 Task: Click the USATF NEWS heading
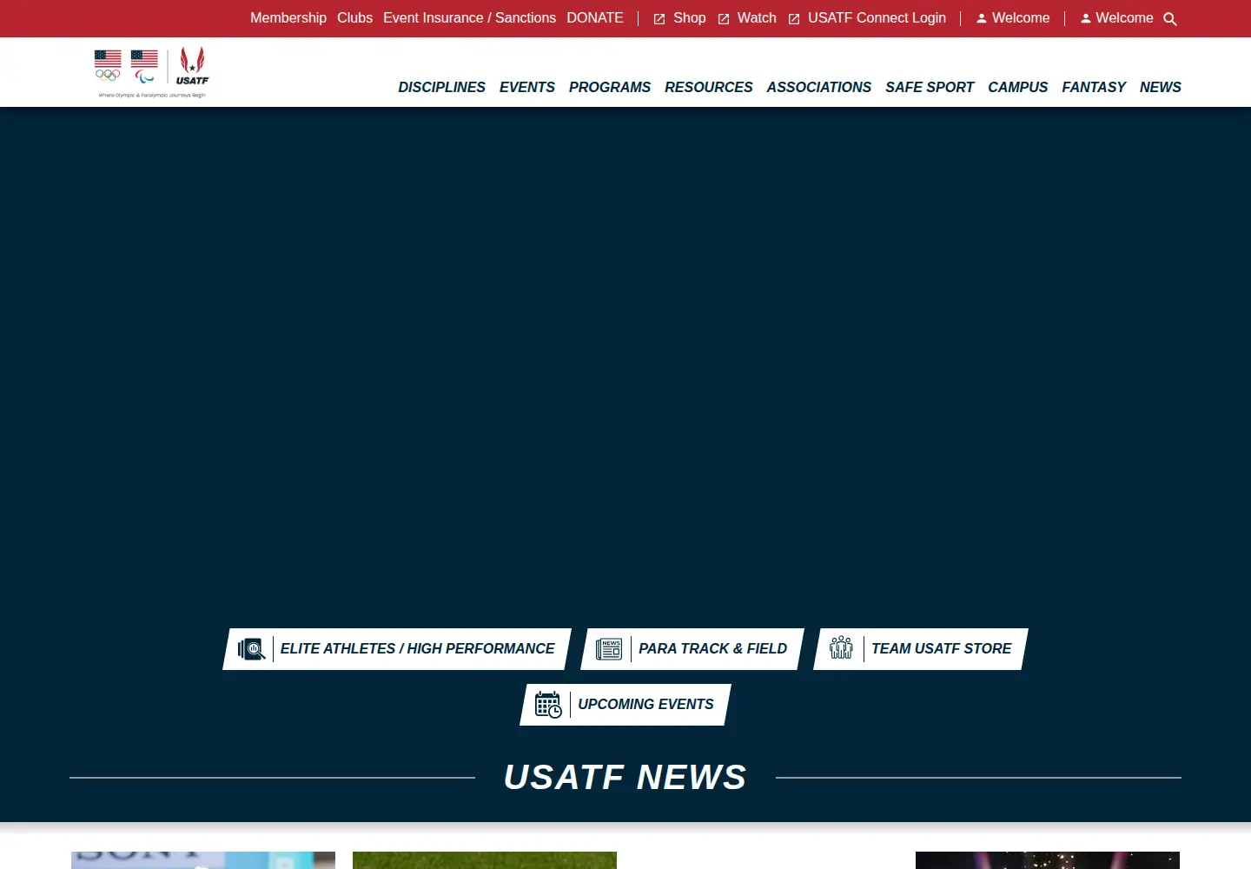[625, 777]
